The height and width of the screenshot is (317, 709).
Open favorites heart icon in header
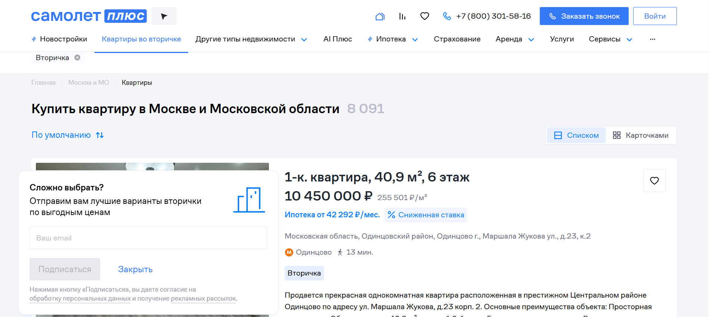click(425, 16)
